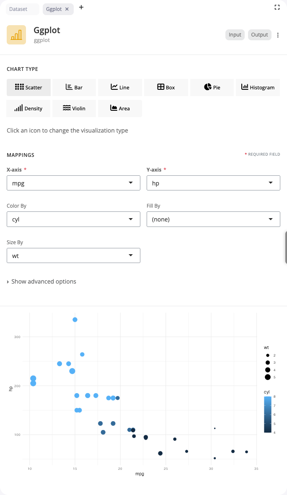Viewport: 287px width, 495px height.
Task: Open the Fill By dropdown showing (none)
Action: [x=213, y=219]
